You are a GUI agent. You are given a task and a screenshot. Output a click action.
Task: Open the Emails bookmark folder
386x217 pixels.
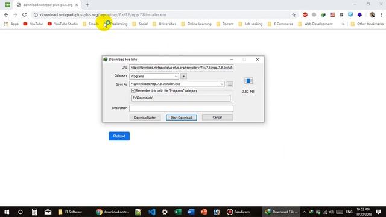click(91, 24)
